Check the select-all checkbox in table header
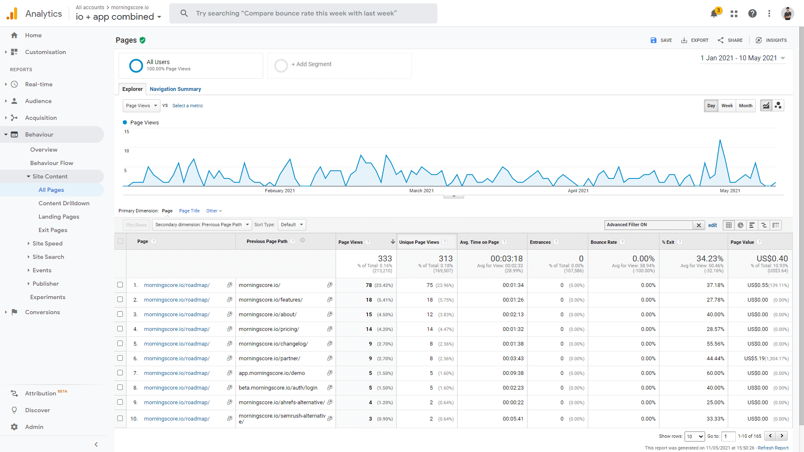Image resolution: width=804 pixels, height=452 pixels. [x=120, y=241]
